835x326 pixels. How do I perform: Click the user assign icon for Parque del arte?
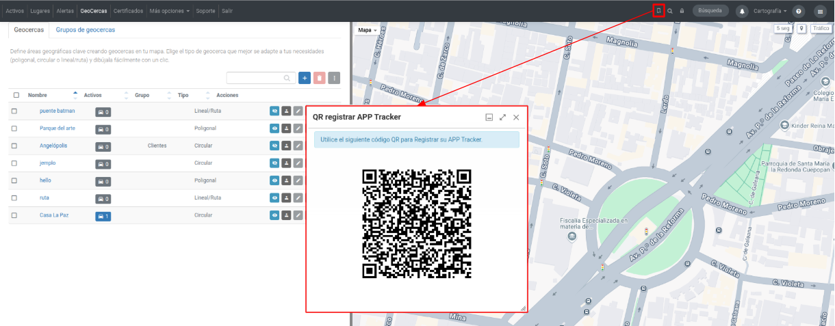(x=286, y=128)
